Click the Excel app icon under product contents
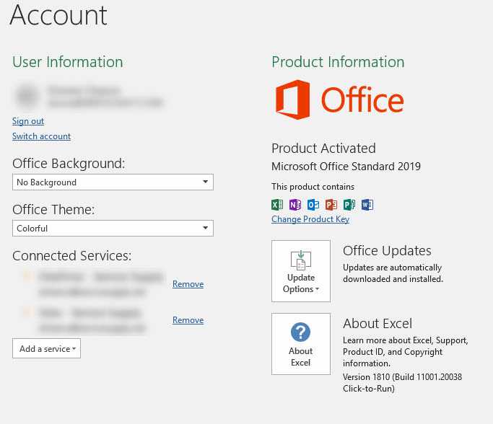Image resolution: width=493 pixels, height=424 pixels. [277, 205]
